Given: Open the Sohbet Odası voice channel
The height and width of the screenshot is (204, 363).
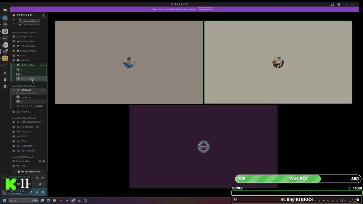Looking at the screenshot, I should click(28, 65).
